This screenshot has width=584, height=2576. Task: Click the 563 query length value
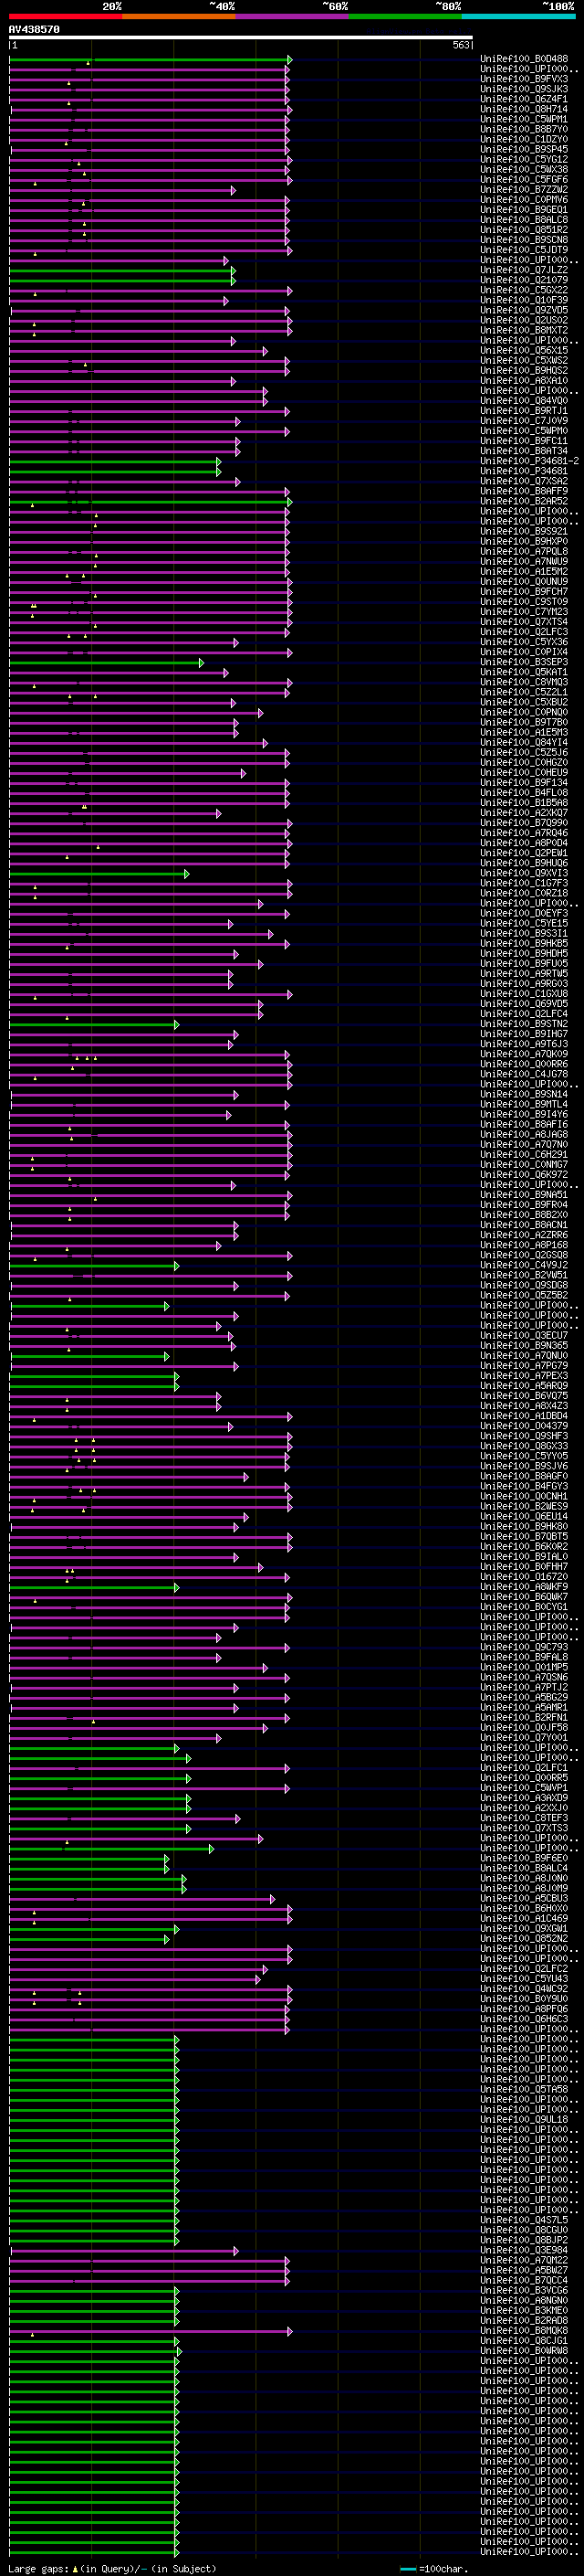click(460, 45)
